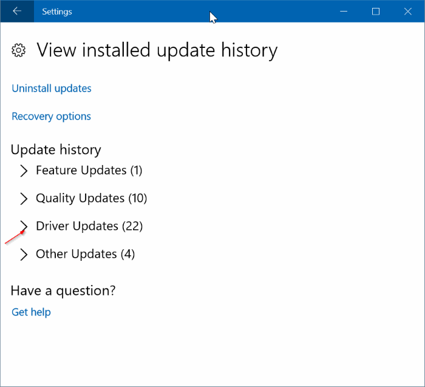Click the 'Settings' title bar text
Viewport: 425px width, 387px height.
[x=57, y=12]
